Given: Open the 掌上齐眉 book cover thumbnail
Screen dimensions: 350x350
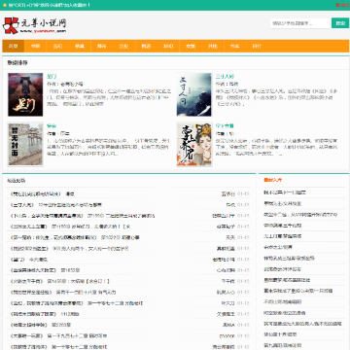Looking at the screenshot, I should coord(194,145).
